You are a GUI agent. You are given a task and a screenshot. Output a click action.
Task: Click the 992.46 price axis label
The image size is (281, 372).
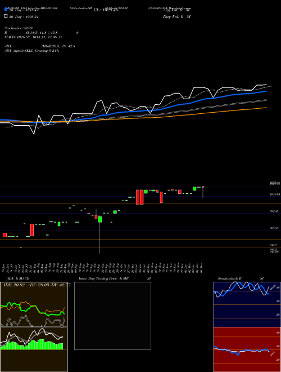point(275,211)
